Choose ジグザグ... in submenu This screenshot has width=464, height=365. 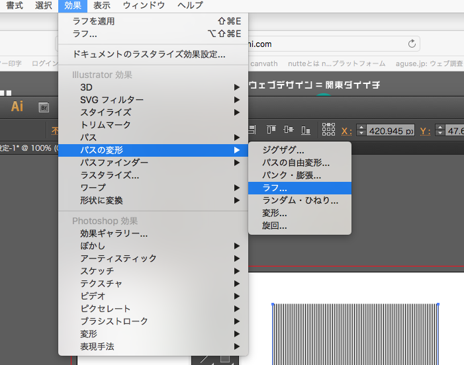300,150
